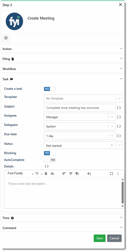Screen dimensions: 128x252
Task: Open the Delegator dropdown showing System
Action: [80, 126]
